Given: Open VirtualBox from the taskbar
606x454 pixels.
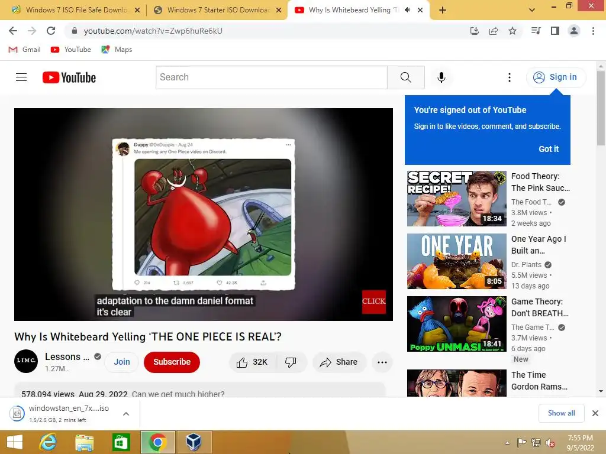Looking at the screenshot, I should (x=194, y=442).
